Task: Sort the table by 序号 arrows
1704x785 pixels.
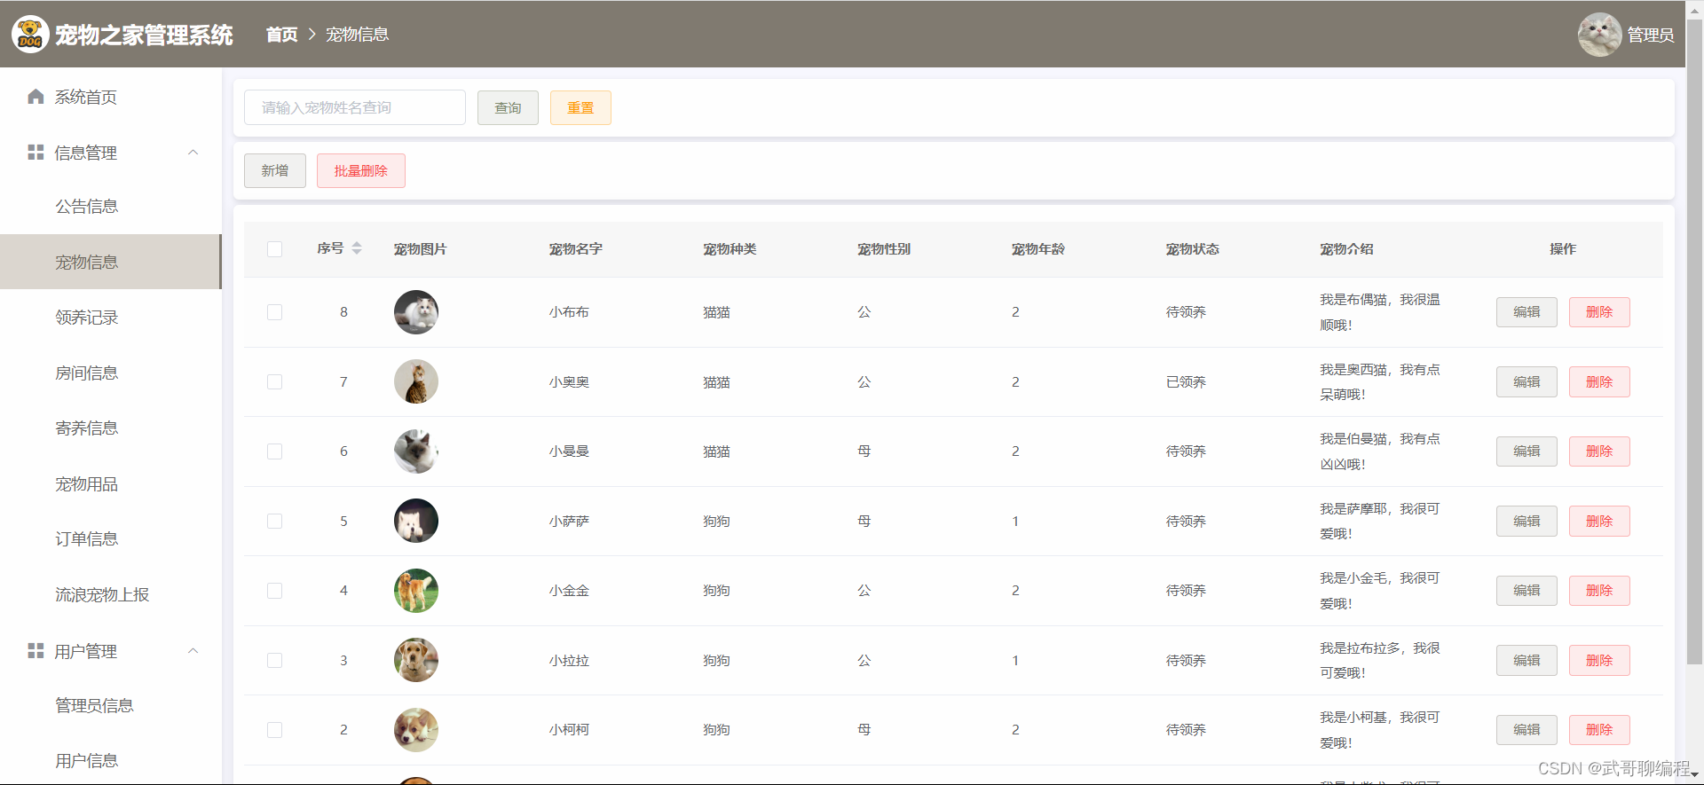Action: pyautogui.click(x=357, y=248)
